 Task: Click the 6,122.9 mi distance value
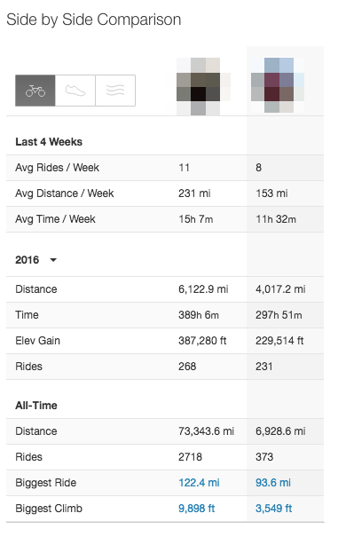[x=203, y=289]
